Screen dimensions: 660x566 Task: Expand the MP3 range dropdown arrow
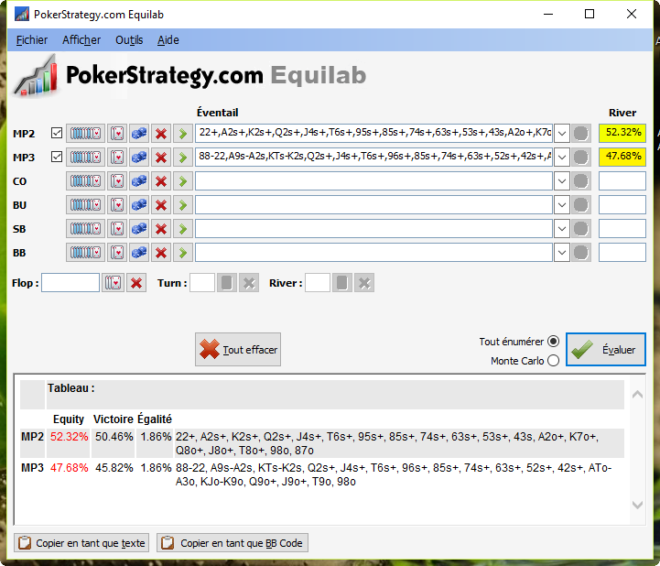click(562, 158)
